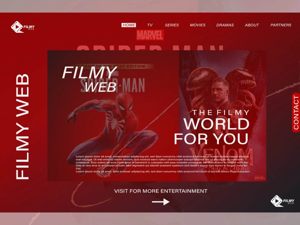Screen dimensions: 300x225
Task: Click the FOR YOU heading text
Action: click(x=211, y=139)
